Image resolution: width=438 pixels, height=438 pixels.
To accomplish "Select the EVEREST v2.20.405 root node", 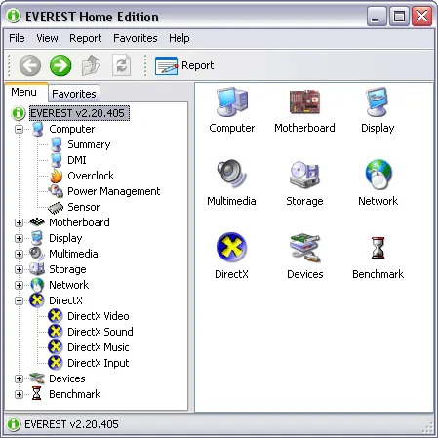I will pyautogui.click(x=79, y=113).
